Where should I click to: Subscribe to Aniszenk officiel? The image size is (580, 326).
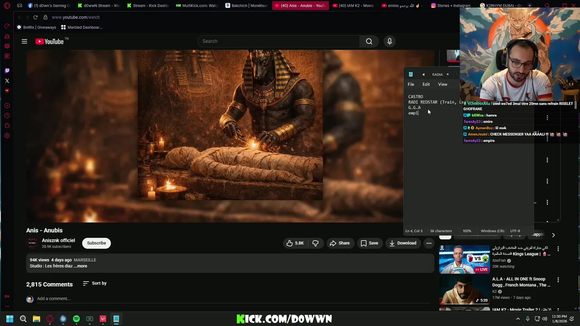click(97, 243)
